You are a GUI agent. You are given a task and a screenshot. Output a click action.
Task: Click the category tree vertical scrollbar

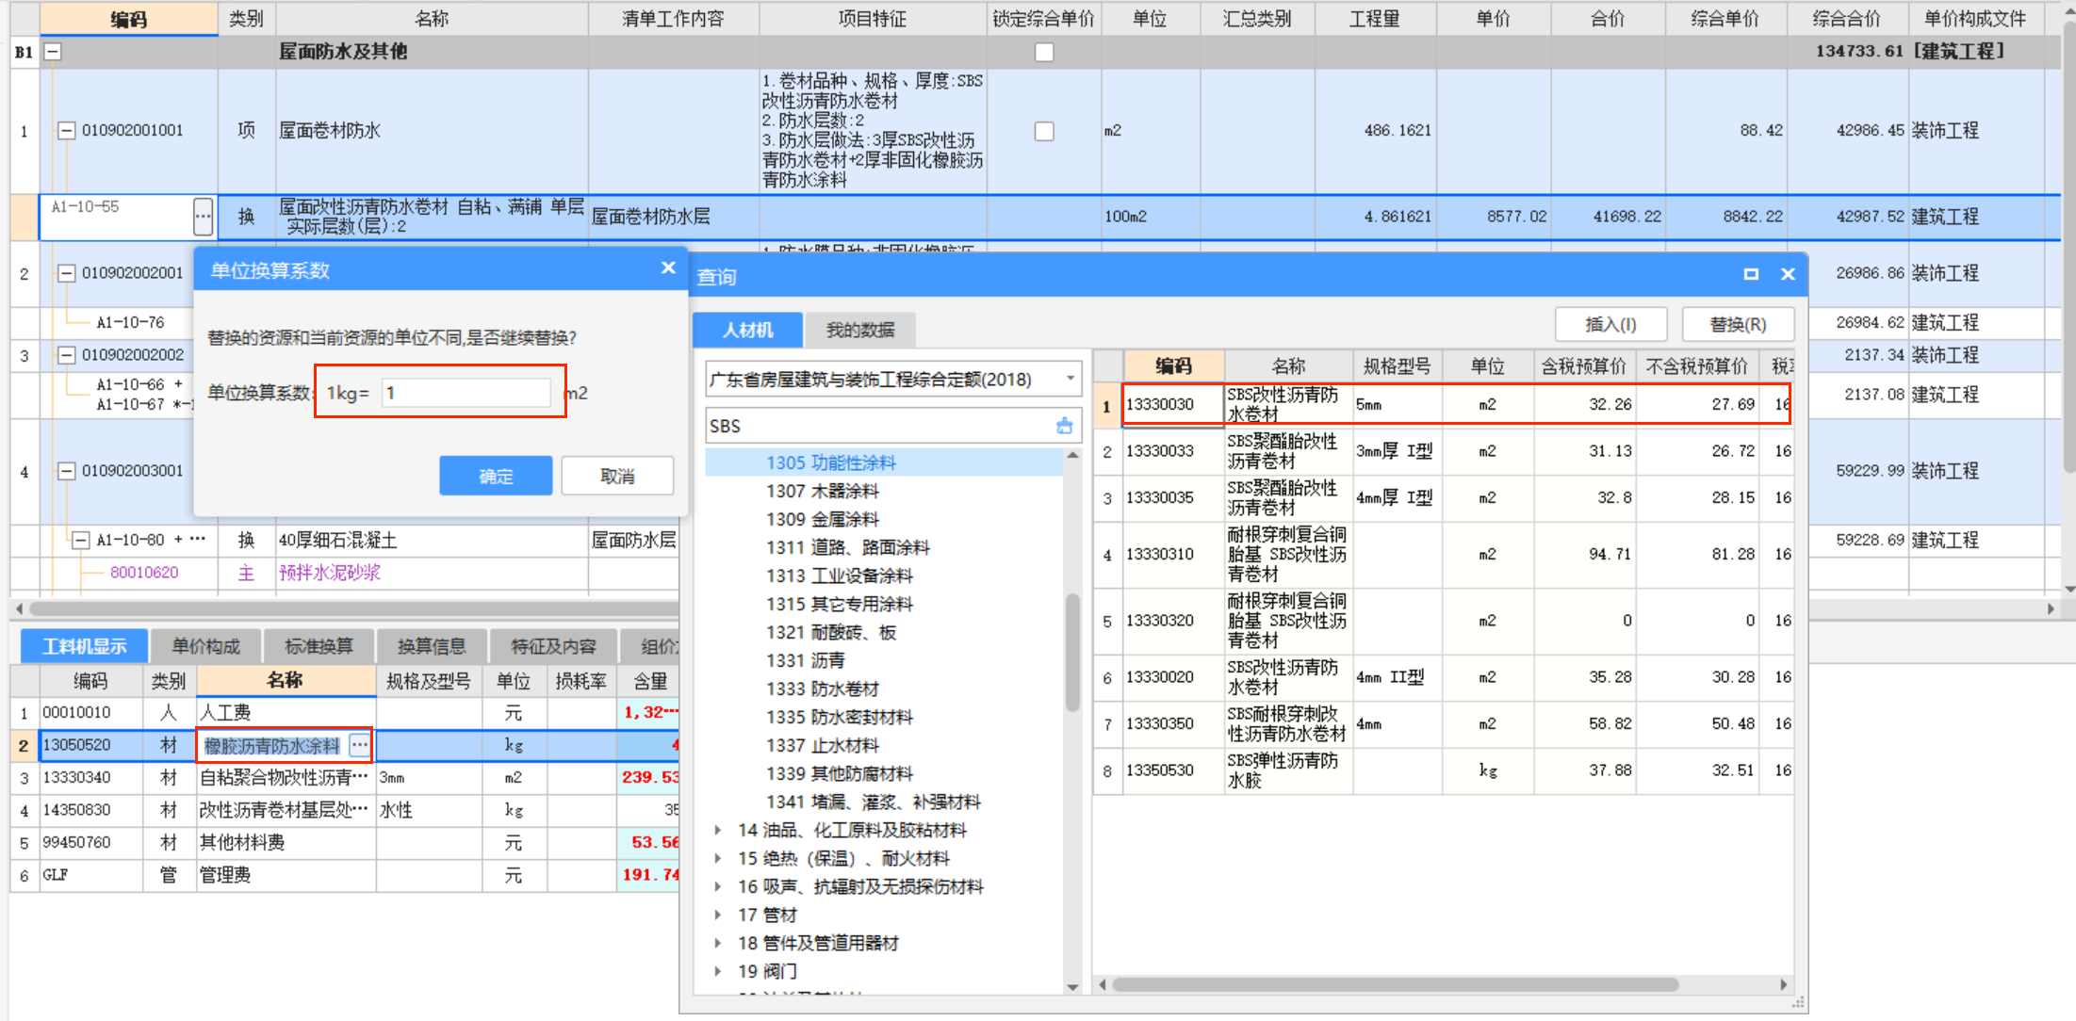point(1072,652)
